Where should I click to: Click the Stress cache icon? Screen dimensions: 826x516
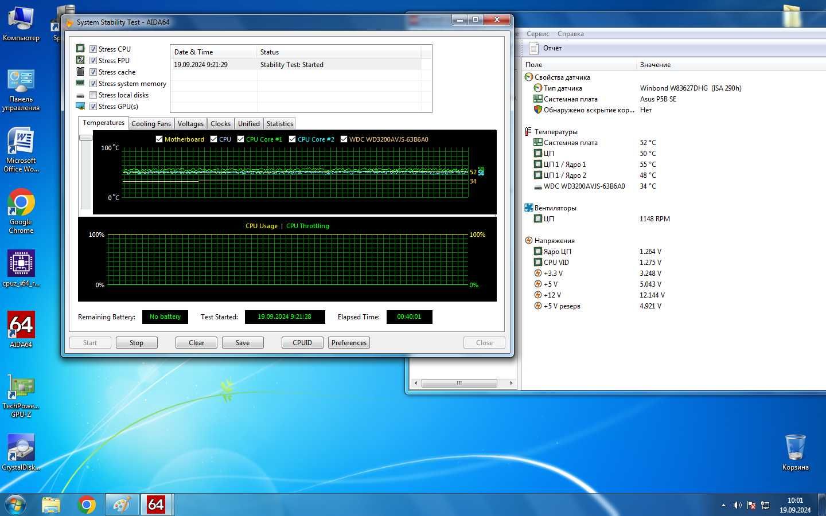80,72
